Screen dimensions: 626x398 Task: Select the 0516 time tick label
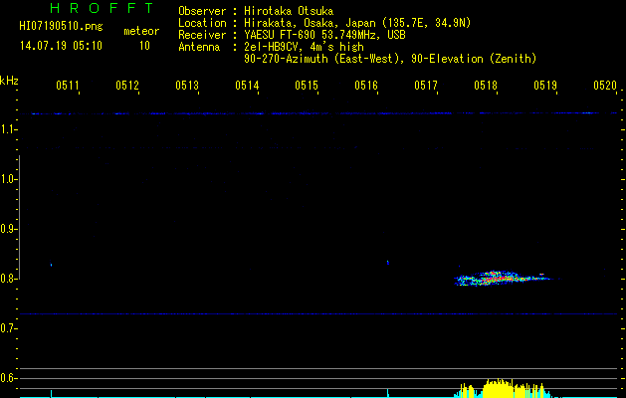tap(366, 85)
